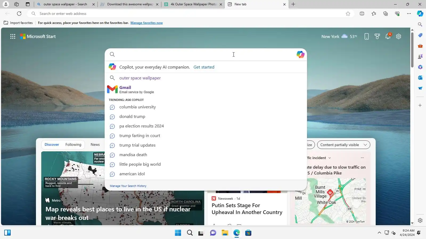Image resolution: width=426 pixels, height=239 pixels.
Task: Click Manage favorites now link
Action: coord(146,23)
